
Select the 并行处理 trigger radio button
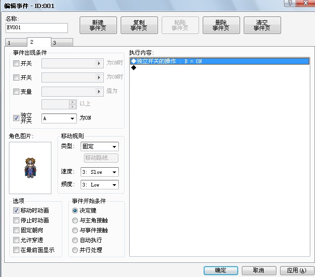click(x=75, y=250)
